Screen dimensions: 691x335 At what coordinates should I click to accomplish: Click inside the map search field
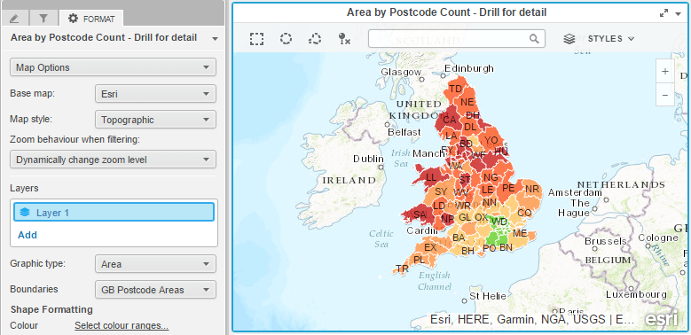coord(449,39)
